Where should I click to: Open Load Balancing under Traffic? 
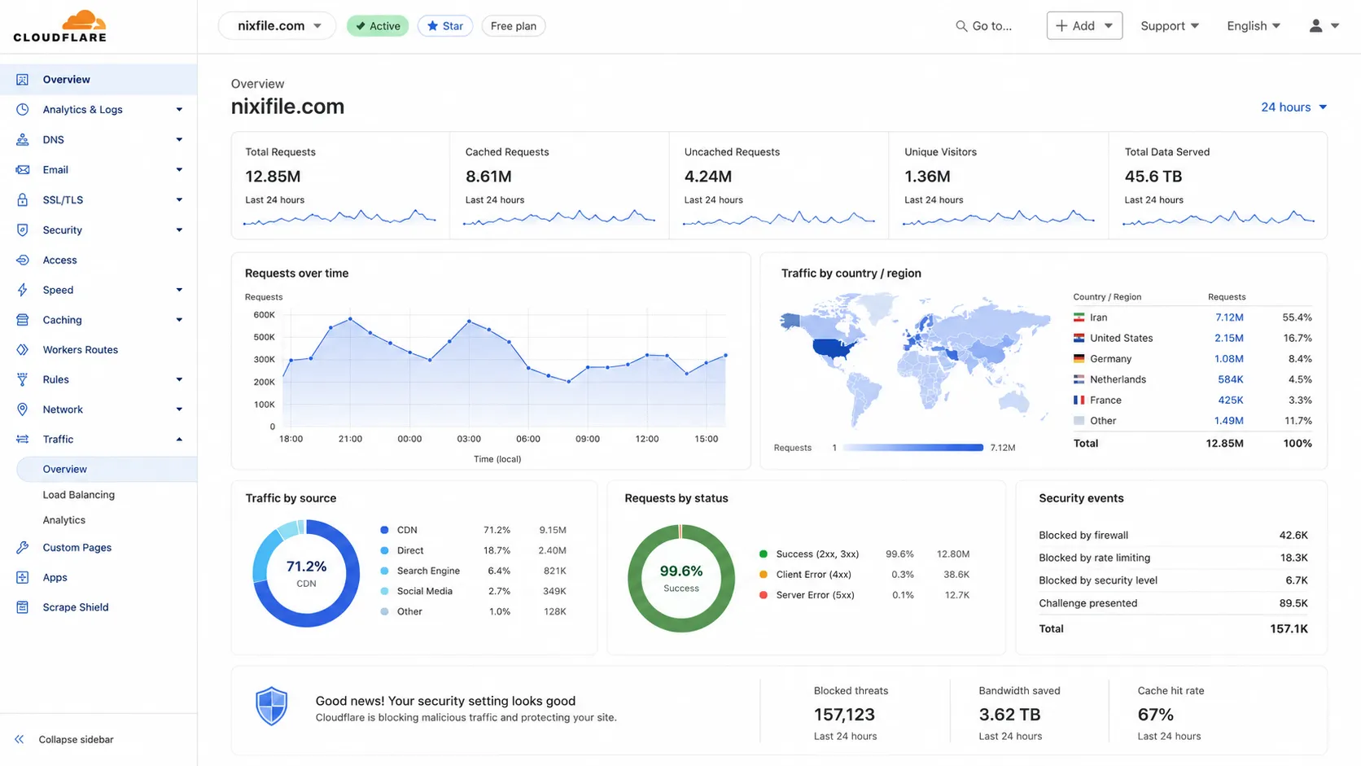pyautogui.click(x=79, y=494)
